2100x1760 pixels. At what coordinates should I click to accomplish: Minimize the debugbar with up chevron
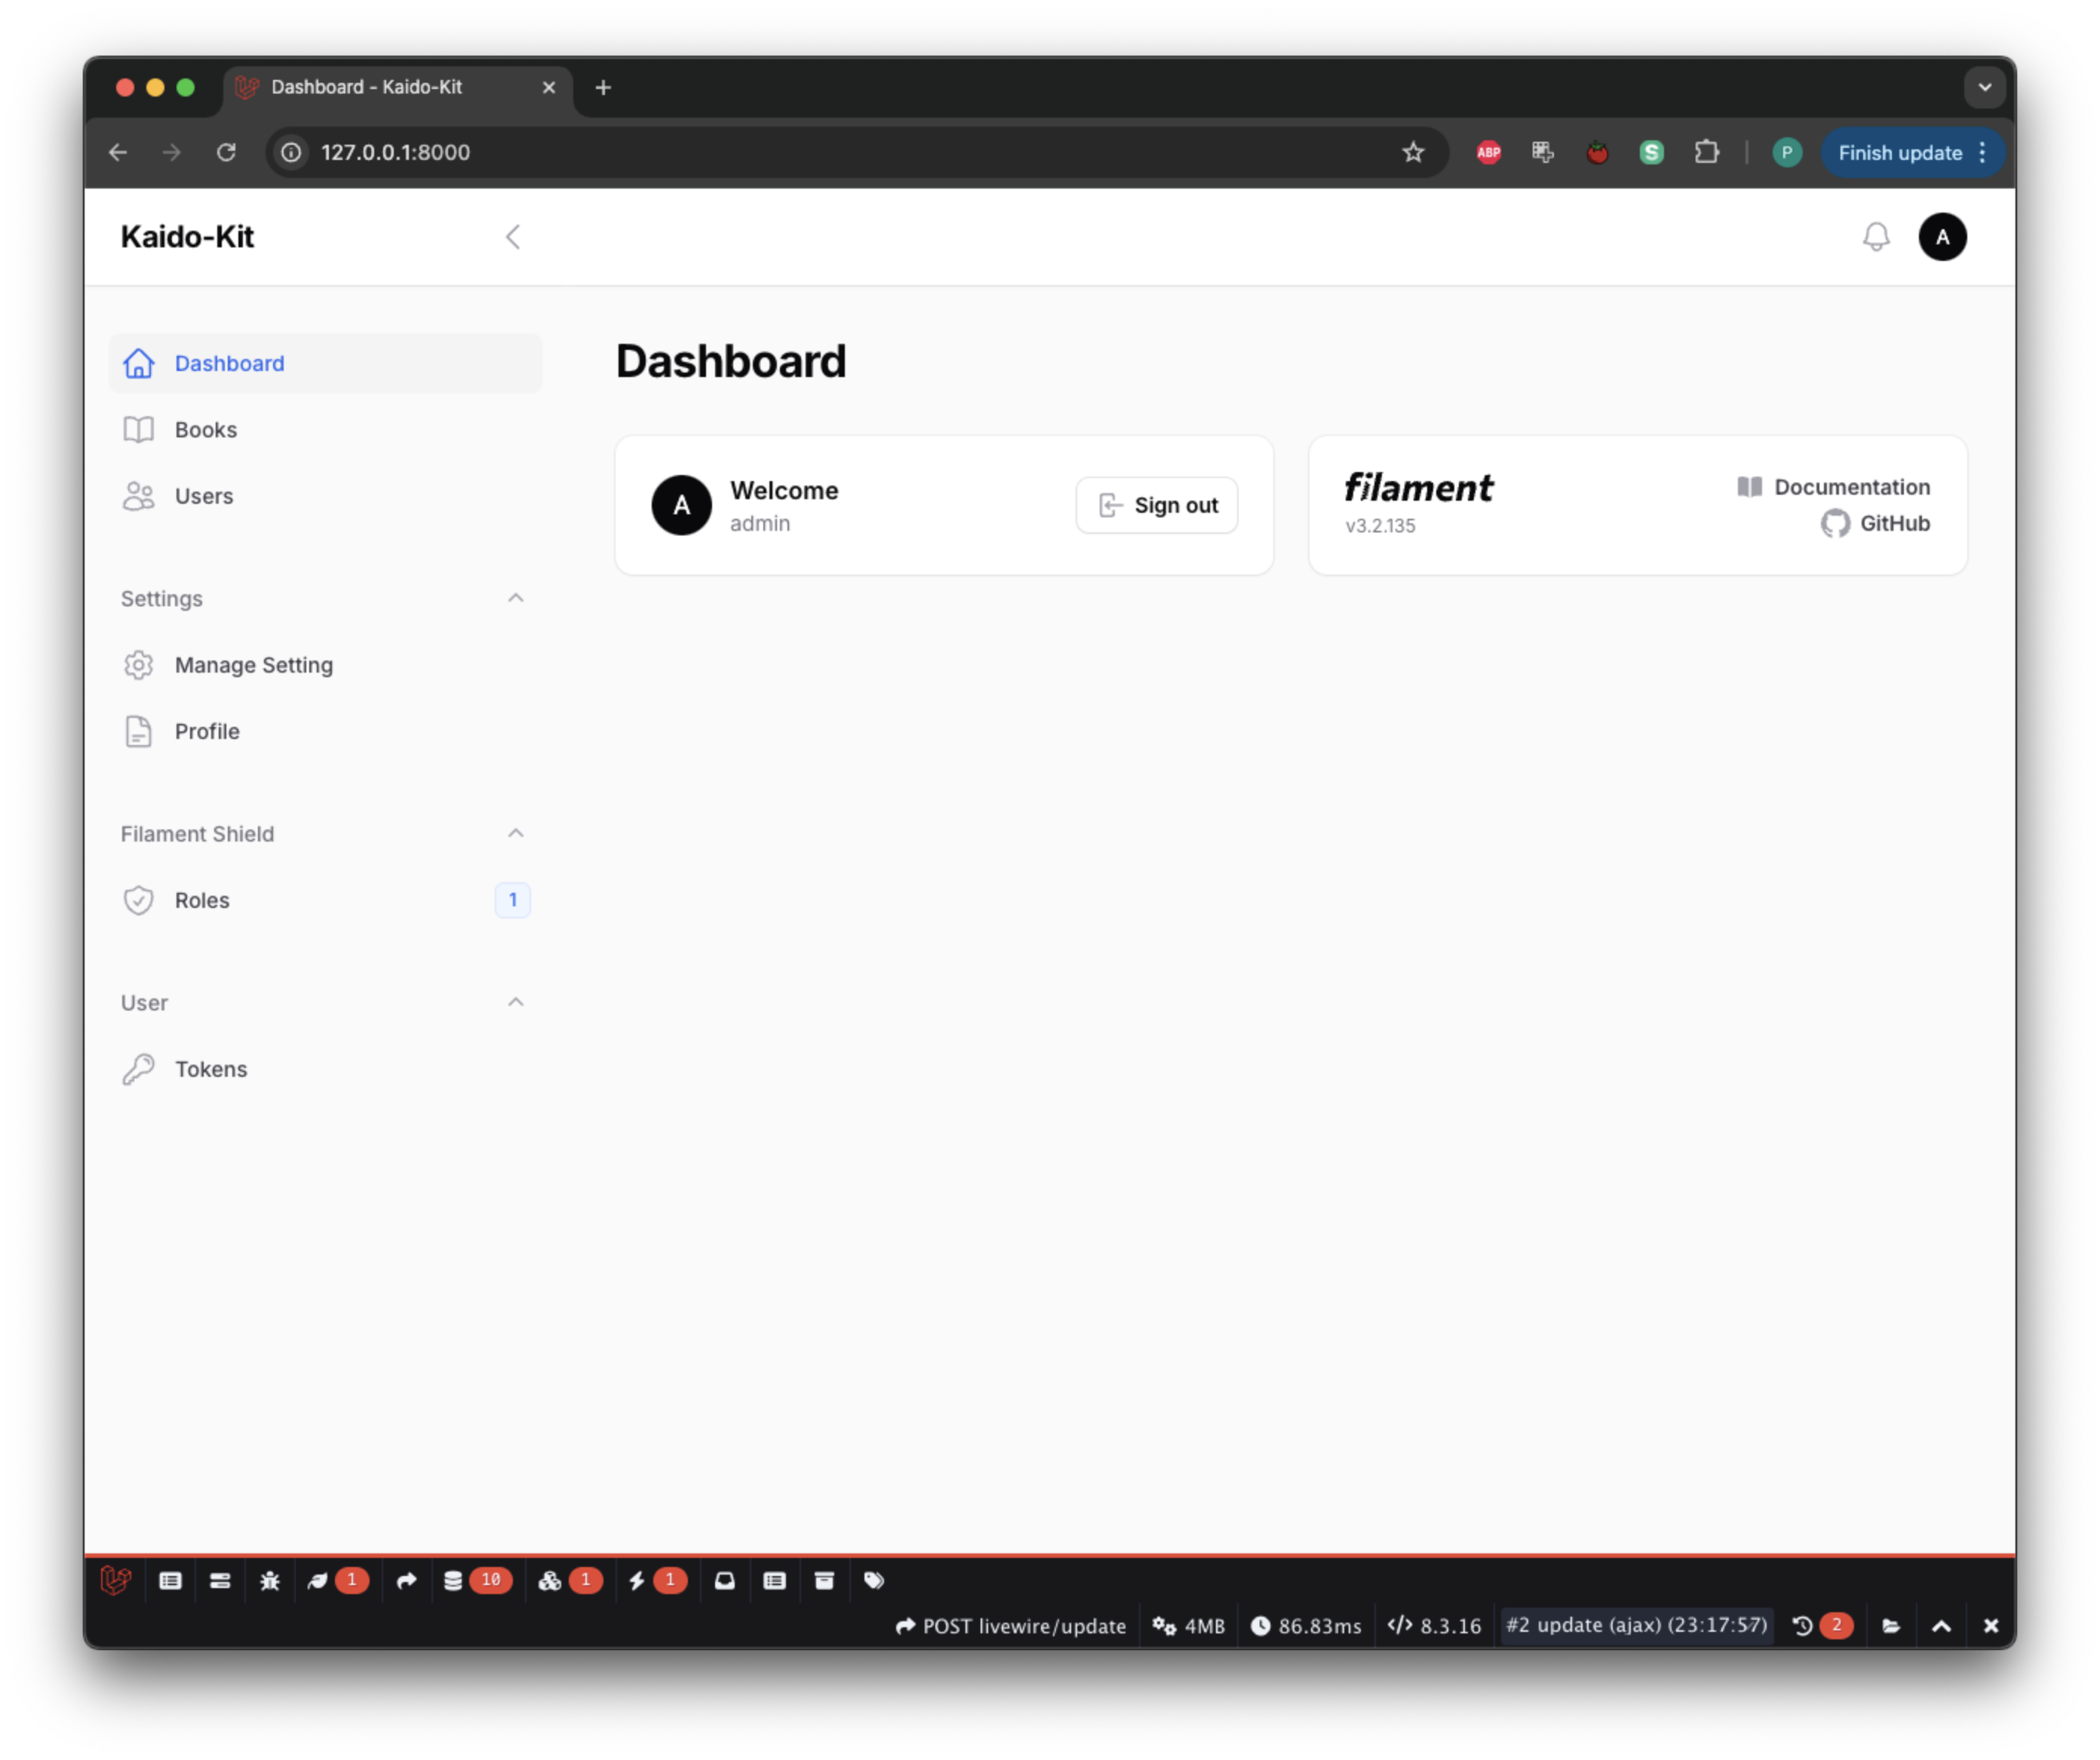1941,1626
